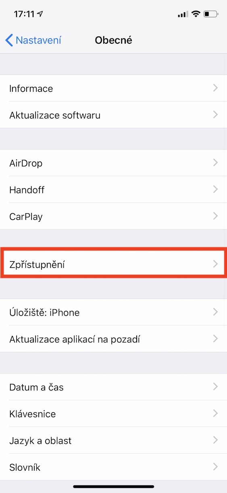Tap the chevron on the Slovník row

[x=215, y=467]
